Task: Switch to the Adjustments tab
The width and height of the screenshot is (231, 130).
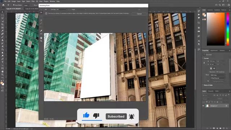Action: click(x=214, y=51)
